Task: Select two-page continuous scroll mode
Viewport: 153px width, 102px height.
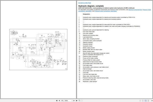Action: coord(148,100)
